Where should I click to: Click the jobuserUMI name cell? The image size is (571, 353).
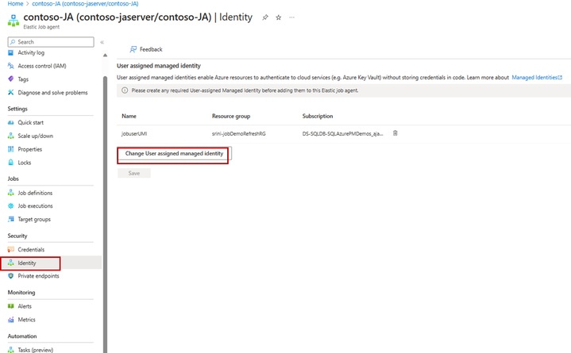point(134,133)
